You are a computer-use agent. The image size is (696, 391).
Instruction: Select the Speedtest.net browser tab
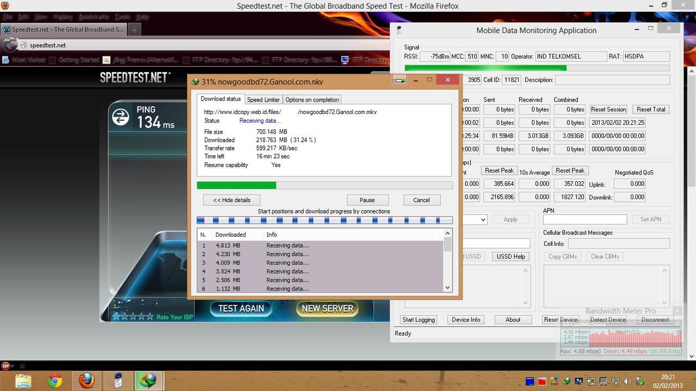pyautogui.click(x=64, y=30)
